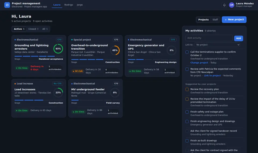Screen dimensions: 258x153
Task: Click stage progress bar on Overhead-to-underground card
Action: coord(95,59)
